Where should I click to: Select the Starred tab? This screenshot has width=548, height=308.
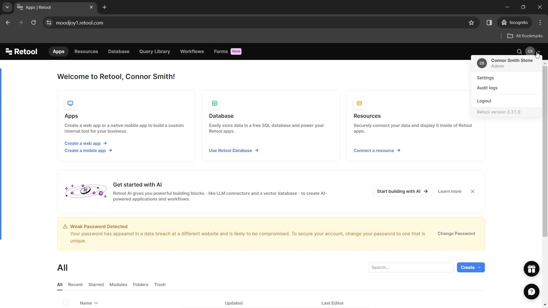(x=96, y=284)
